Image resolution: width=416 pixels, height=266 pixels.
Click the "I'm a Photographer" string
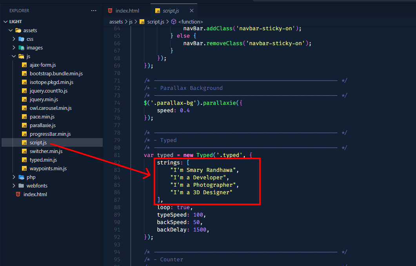click(x=203, y=185)
